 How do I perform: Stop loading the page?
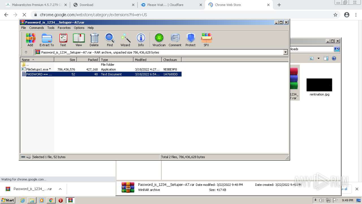coord(24,15)
